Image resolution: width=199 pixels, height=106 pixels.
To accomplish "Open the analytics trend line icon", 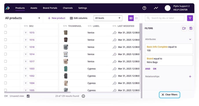I will [156, 8].
